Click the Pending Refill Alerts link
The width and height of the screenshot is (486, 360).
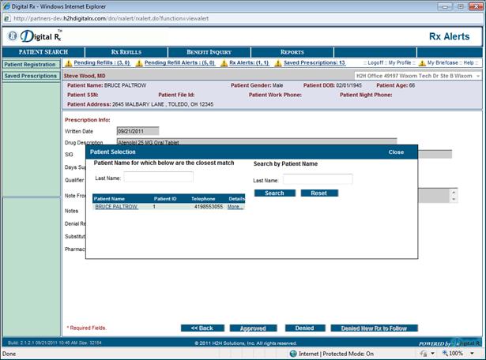click(179, 62)
